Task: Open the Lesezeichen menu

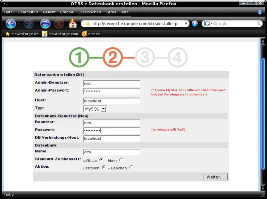Action: (x=89, y=12)
